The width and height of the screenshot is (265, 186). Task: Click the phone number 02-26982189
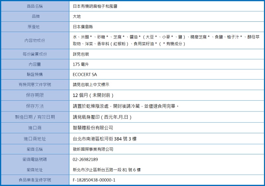(85, 160)
